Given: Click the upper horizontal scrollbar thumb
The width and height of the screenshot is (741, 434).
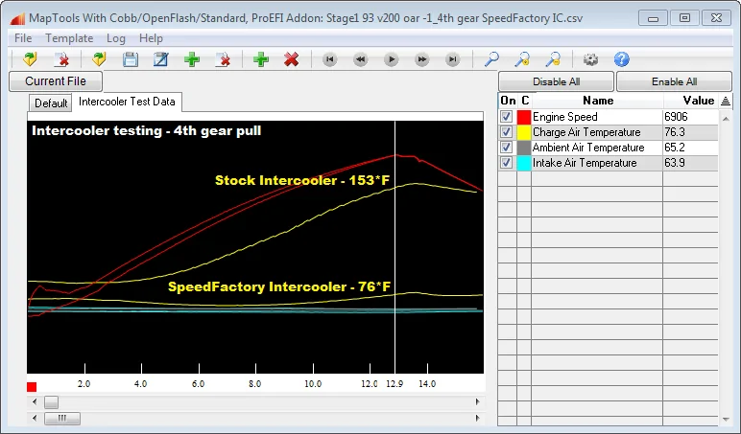Looking at the screenshot, I should pos(51,402).
